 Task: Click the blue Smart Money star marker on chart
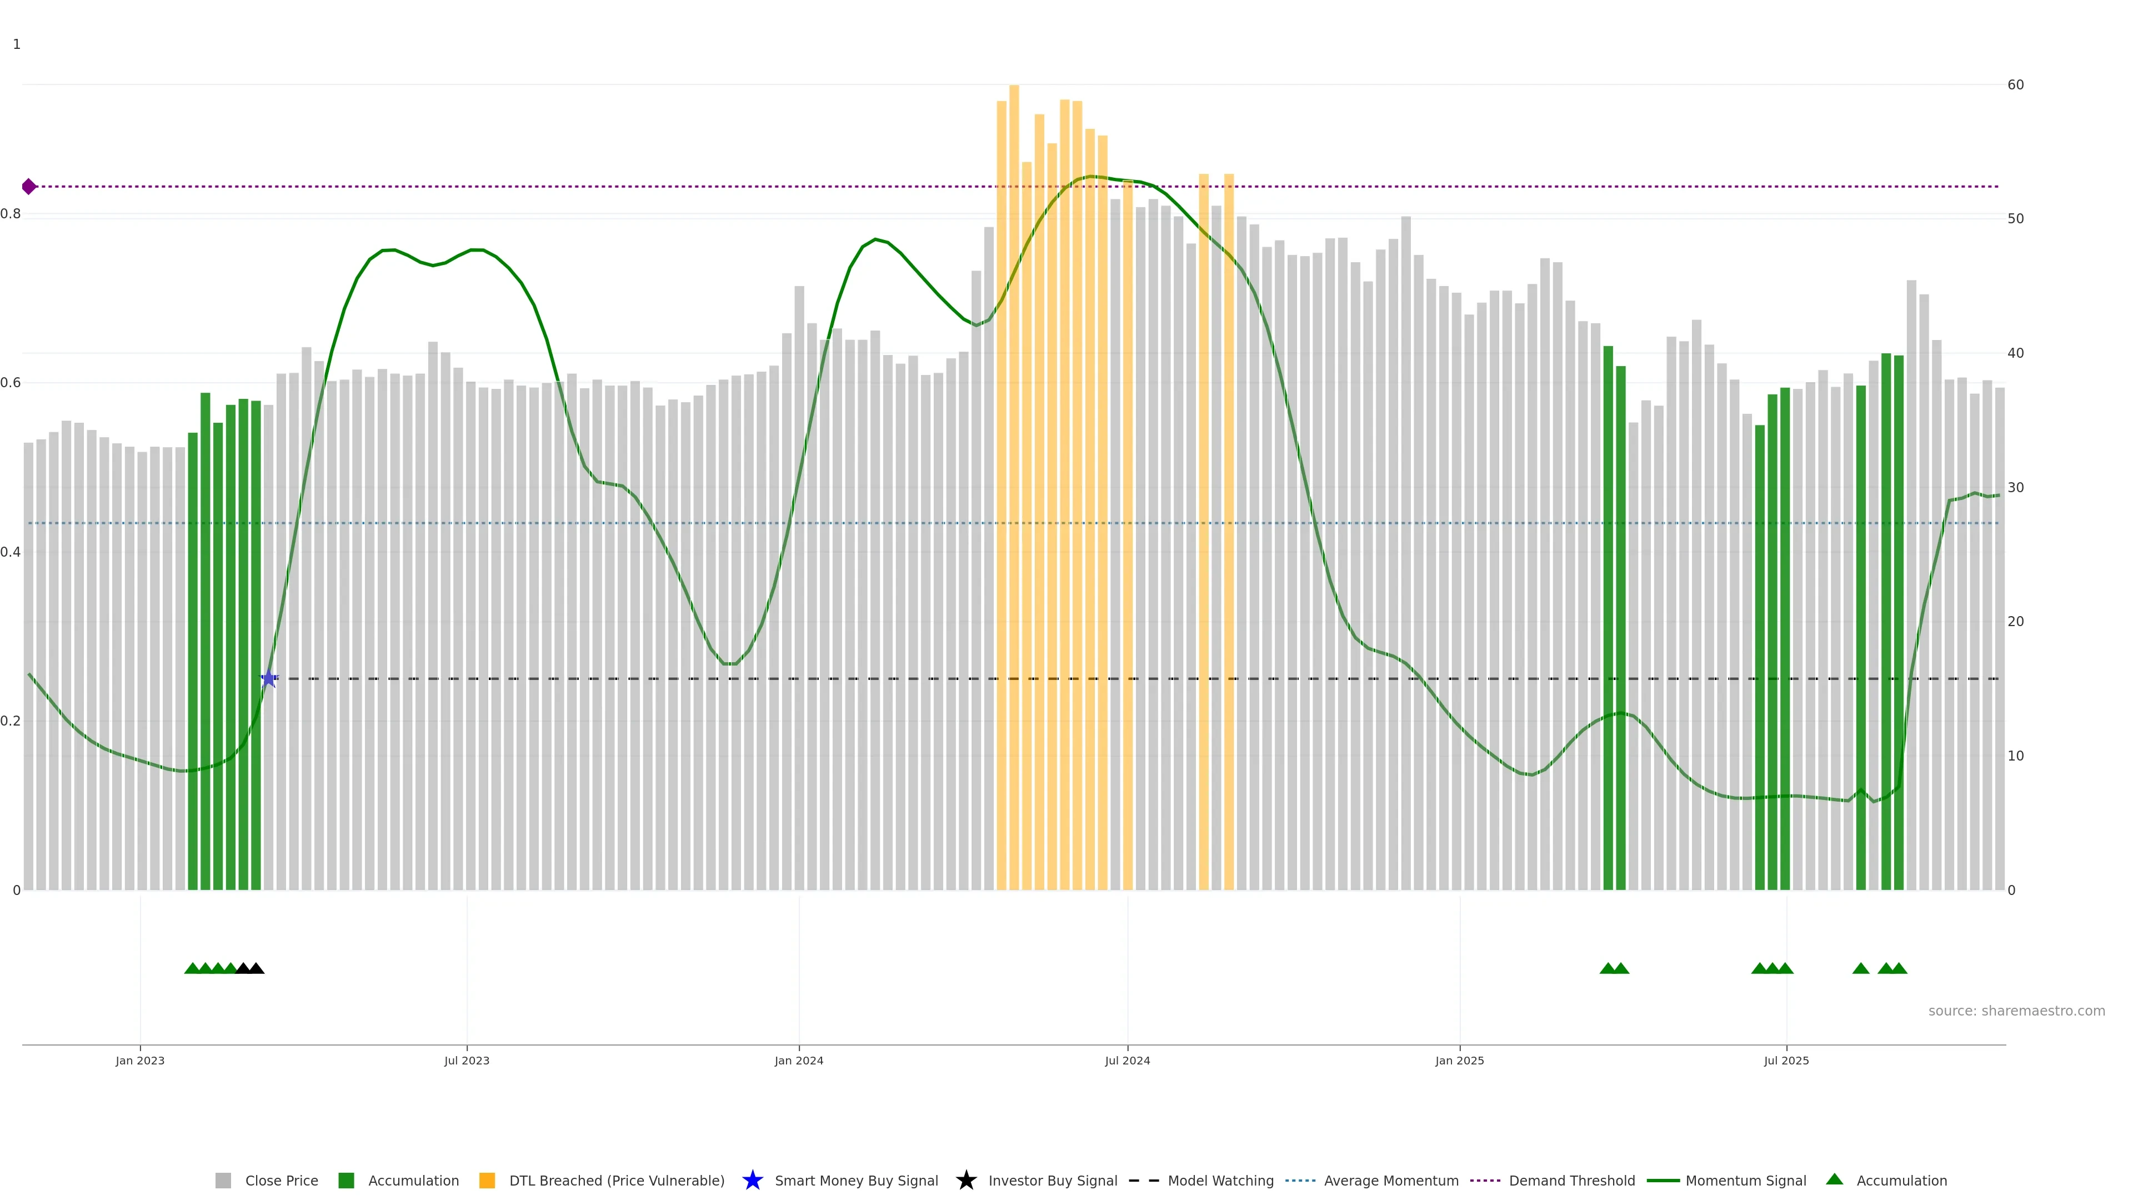pyautogui.click(x=268, y=678)
